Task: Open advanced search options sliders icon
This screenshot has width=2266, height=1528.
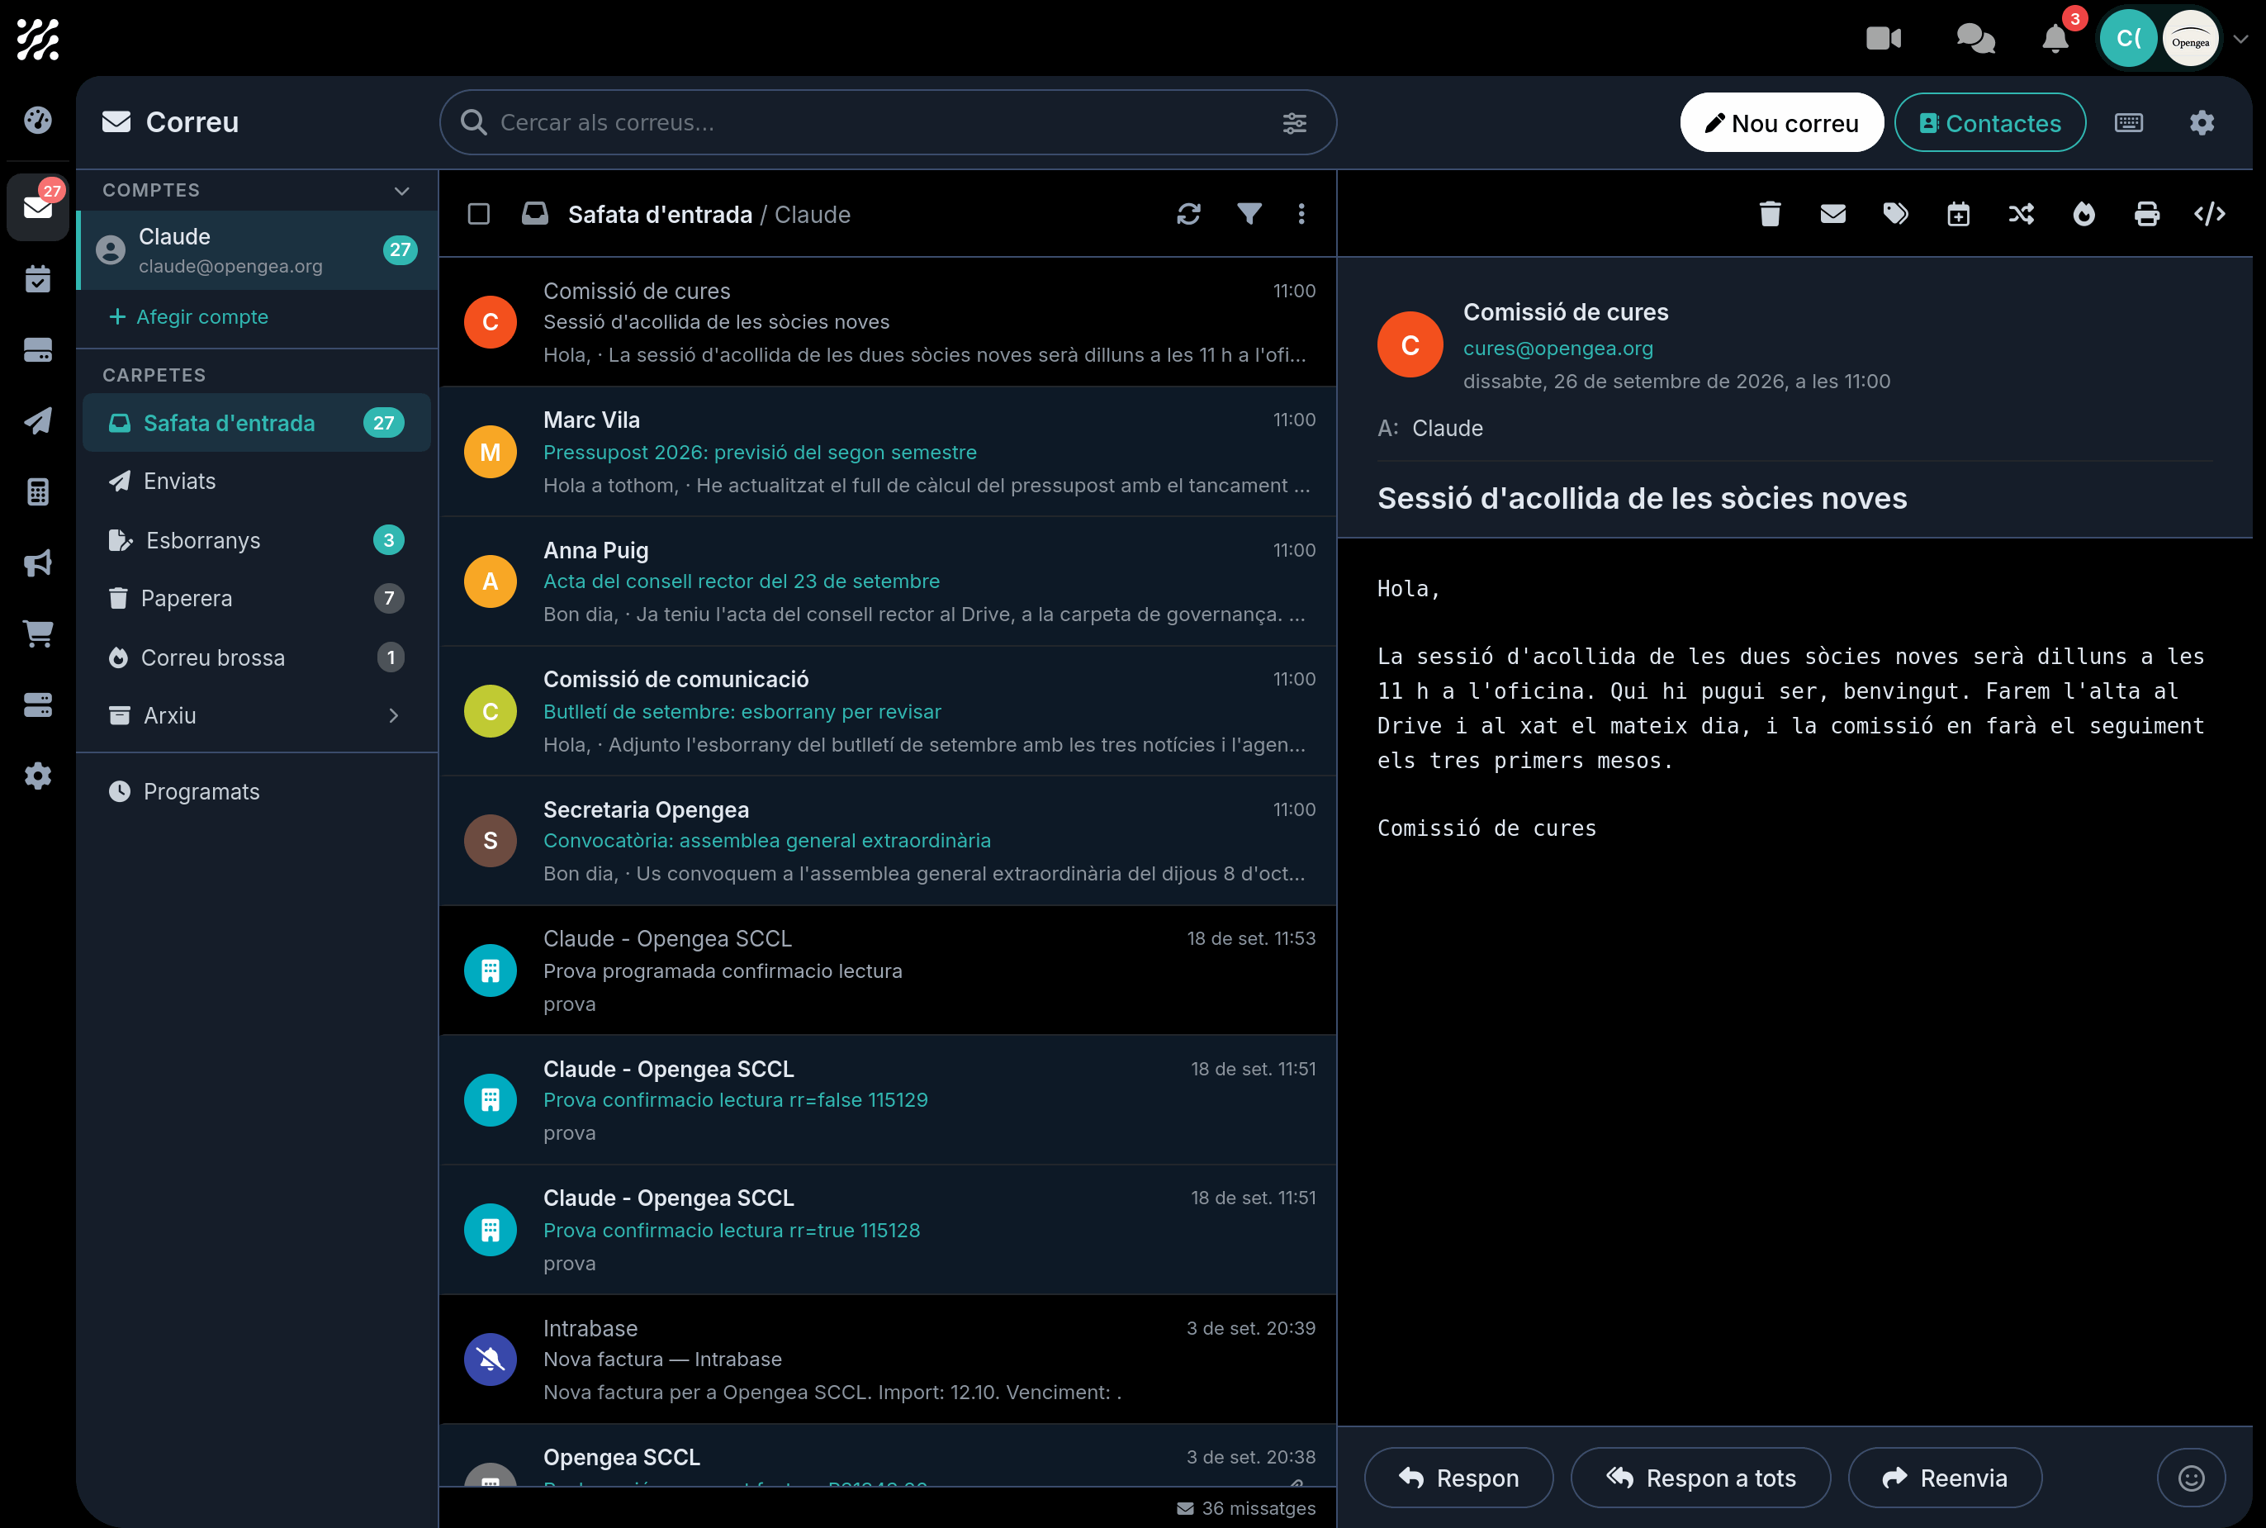Action: click(1294, 123)
